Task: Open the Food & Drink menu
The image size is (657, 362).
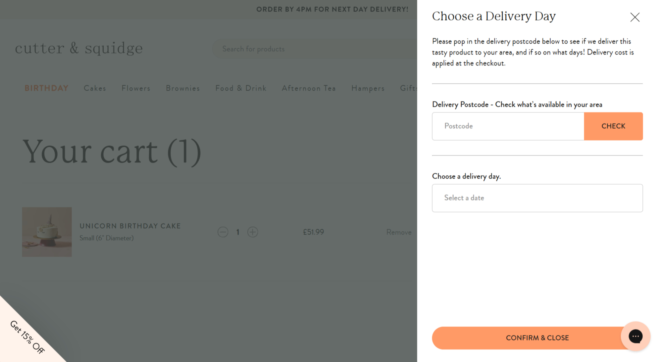Action: pos(241,88)
